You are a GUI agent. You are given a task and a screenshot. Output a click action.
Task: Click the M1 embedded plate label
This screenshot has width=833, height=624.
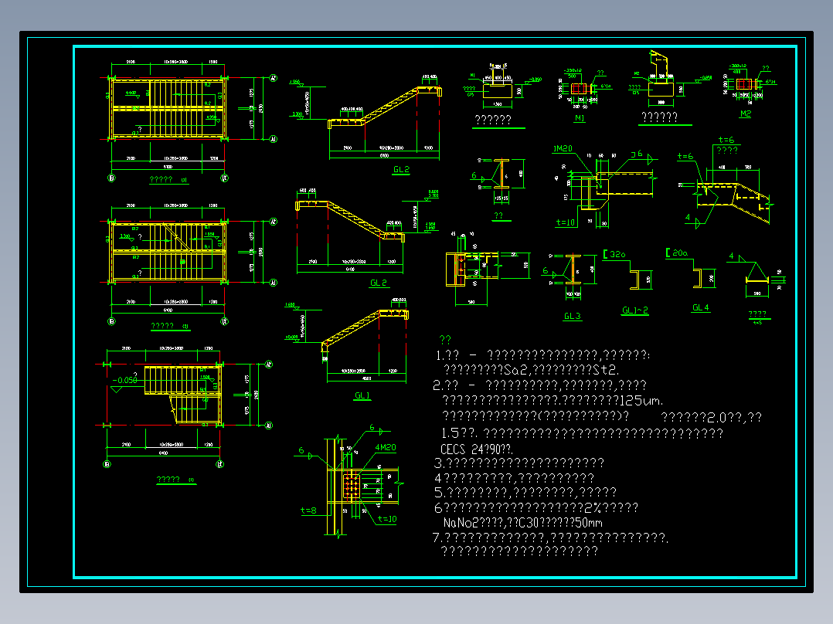point(579,118)
